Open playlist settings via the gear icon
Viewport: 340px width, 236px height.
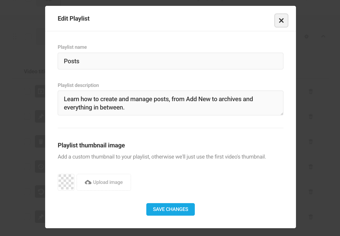(x=307, y=37)
